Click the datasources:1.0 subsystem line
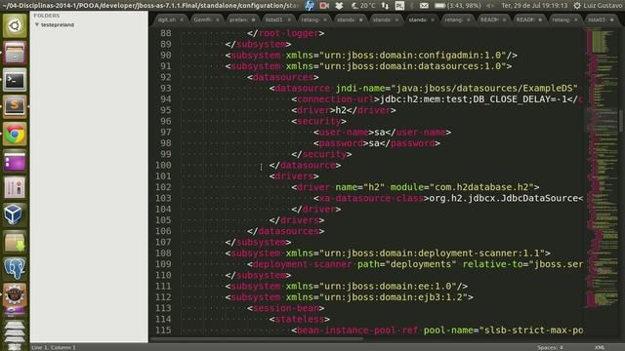 (368, 66)
